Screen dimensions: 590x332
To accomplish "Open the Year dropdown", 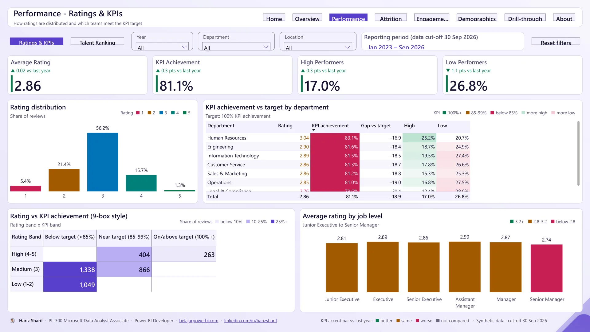I will (x=162, y=47).
